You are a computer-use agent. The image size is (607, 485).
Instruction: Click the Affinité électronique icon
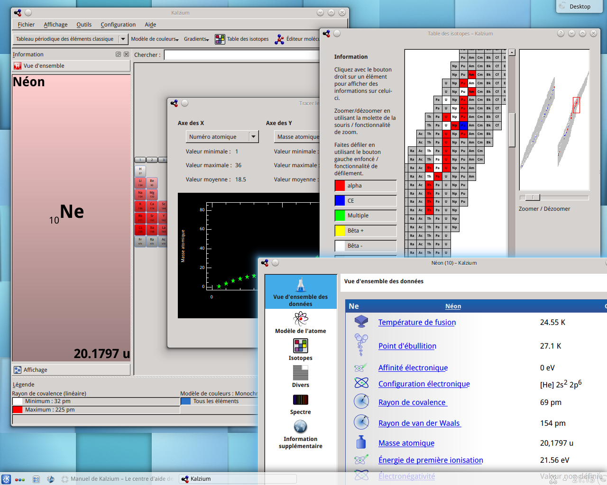click(x=361, y=368)
